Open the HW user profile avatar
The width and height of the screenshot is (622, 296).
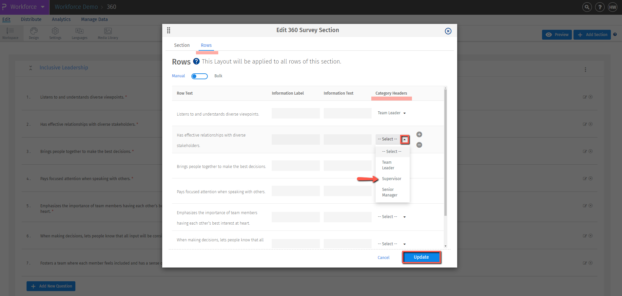(x=612, y=7)
